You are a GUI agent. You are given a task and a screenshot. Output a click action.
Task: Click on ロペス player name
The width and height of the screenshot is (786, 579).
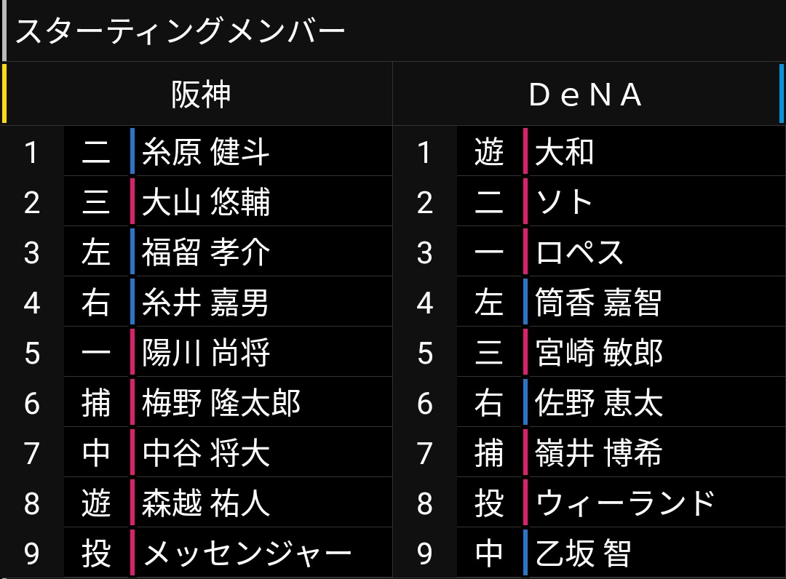point(580,252)
